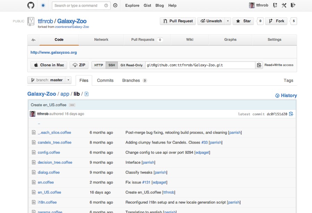Click the sign out icon
Screen dimensions: 312x213
[x=293, y=5]
